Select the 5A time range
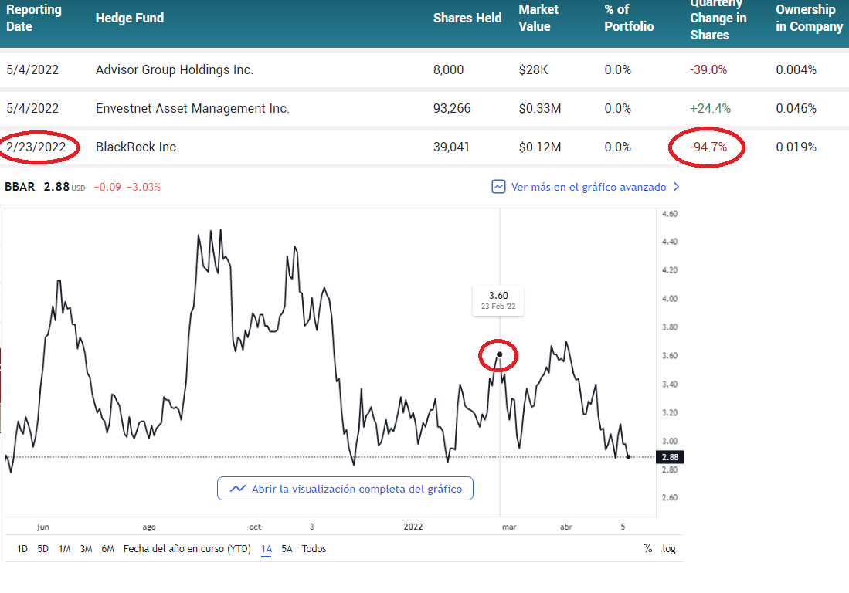849x593 pixels. click(x=287, y=549)
